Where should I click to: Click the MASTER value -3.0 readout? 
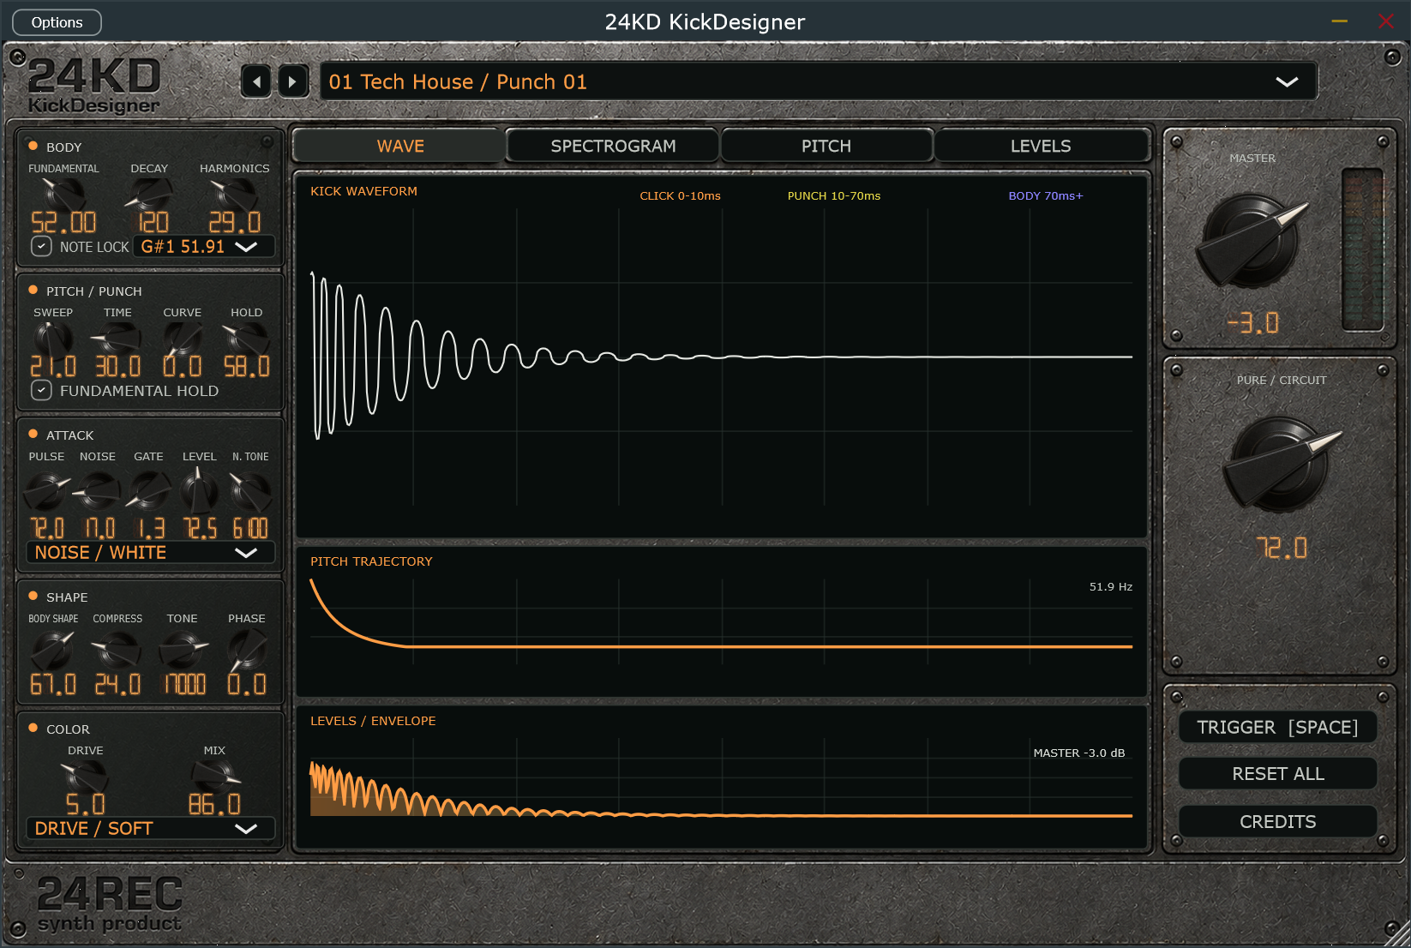(1252, 323)
